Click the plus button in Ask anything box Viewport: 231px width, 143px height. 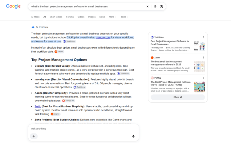click(x=34, y=136)
